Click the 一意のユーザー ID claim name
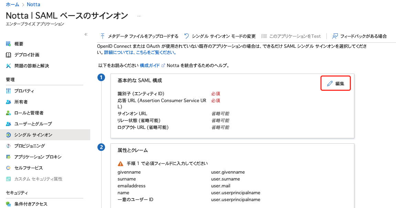Viewport: 396px width, 208px height. point(135,199)
